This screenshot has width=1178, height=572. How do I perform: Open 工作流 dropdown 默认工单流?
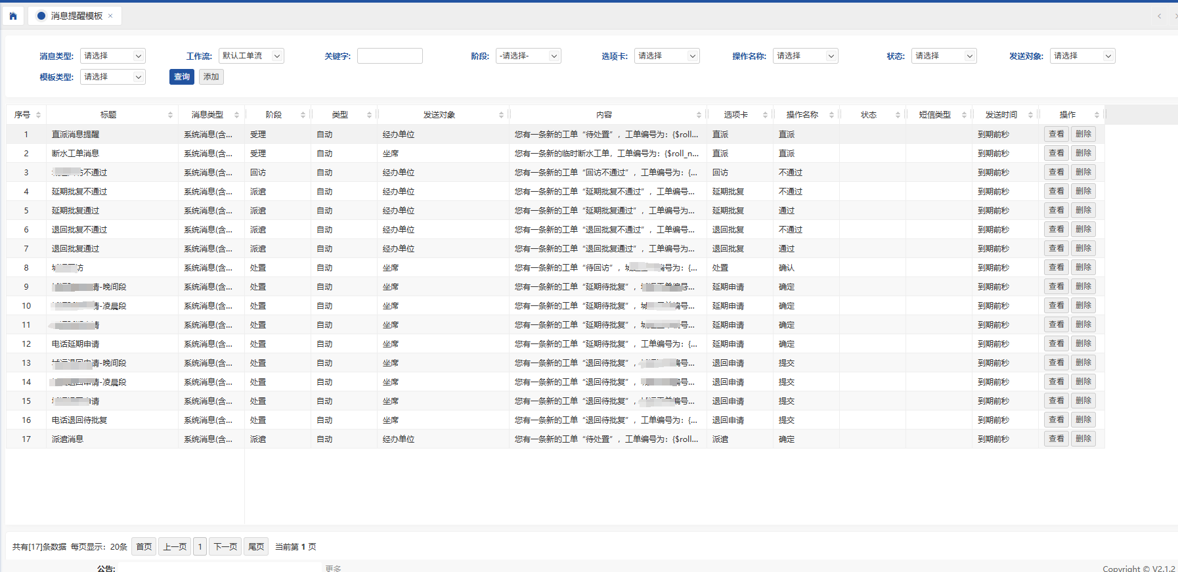click(251, 56)
